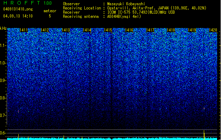
Task: Click the 1411 time marker
Action: (24, 30)
